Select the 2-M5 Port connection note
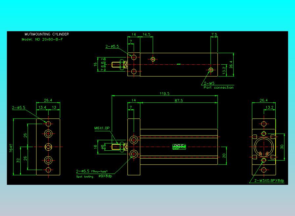The width and height of the screenshot is (295, 216). 218,85
